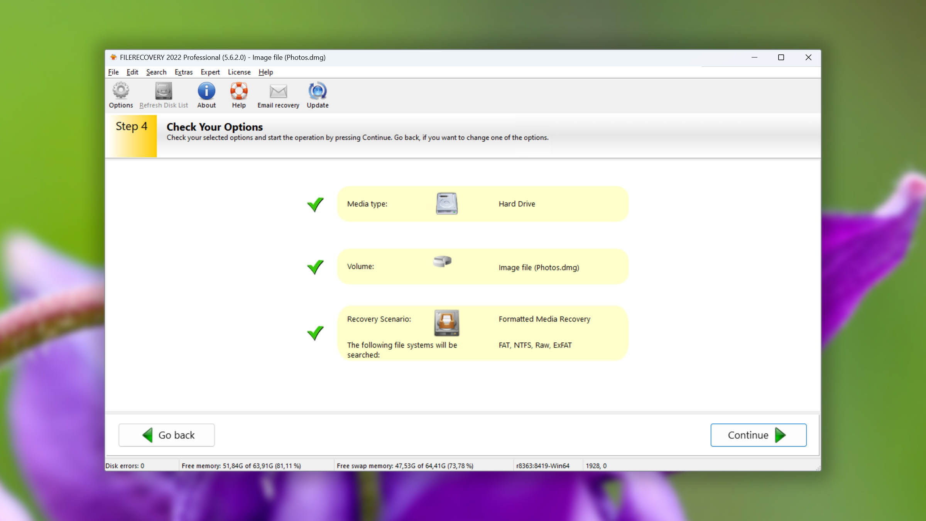Viewport: 926px width, 521px height.
Task: Click the following file systems label
Action: [x=402, y=350]
